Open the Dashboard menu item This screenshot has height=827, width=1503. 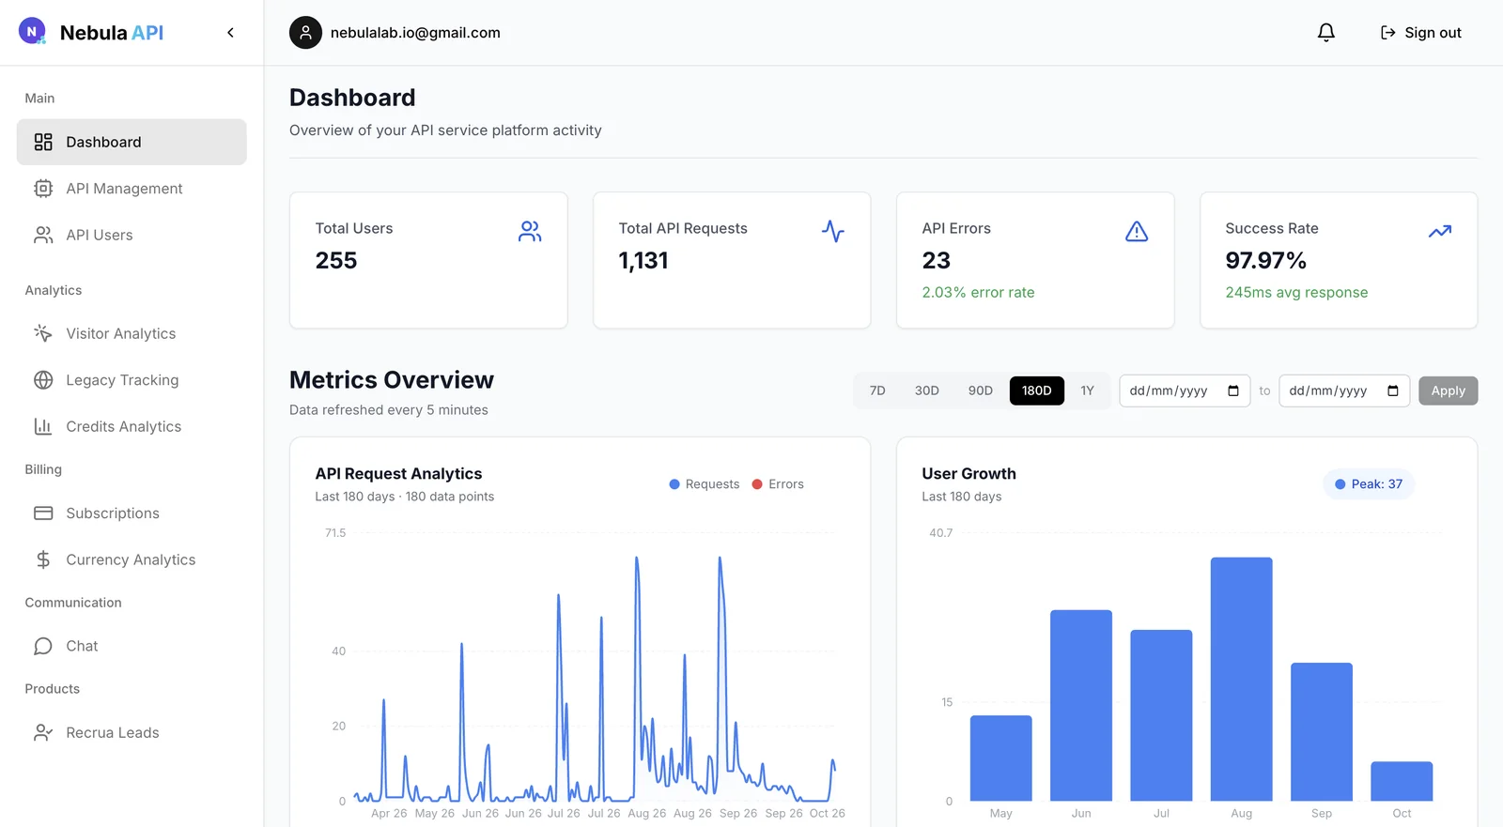tap(132, 142)
